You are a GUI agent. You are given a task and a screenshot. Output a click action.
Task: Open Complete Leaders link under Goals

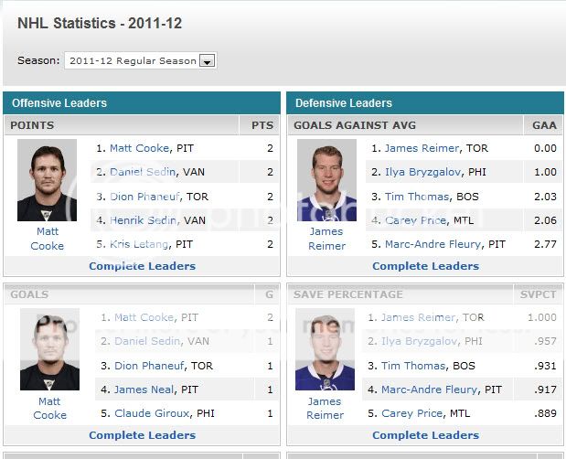tap(143, 435)
